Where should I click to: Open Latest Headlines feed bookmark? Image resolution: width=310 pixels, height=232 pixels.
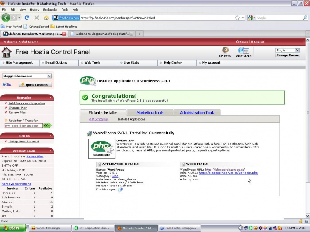click(x=64, y=27)
